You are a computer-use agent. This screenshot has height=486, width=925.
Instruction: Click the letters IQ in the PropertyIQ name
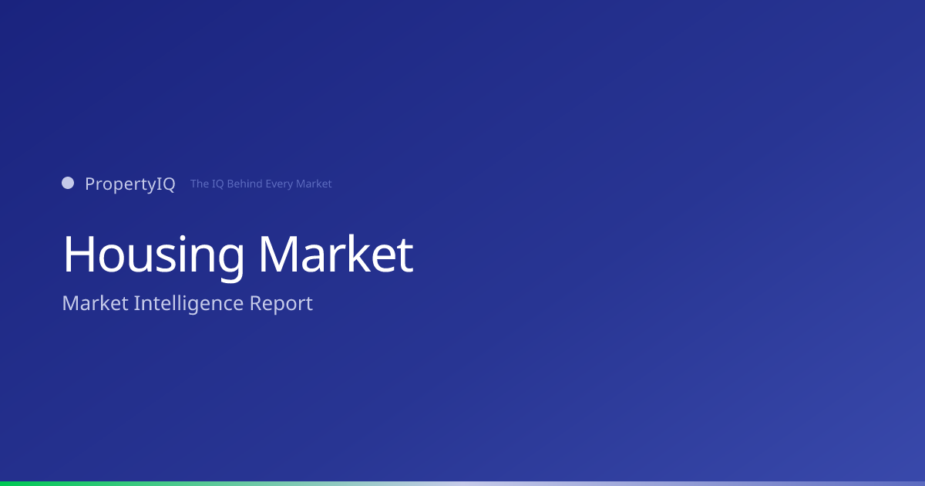166,184
